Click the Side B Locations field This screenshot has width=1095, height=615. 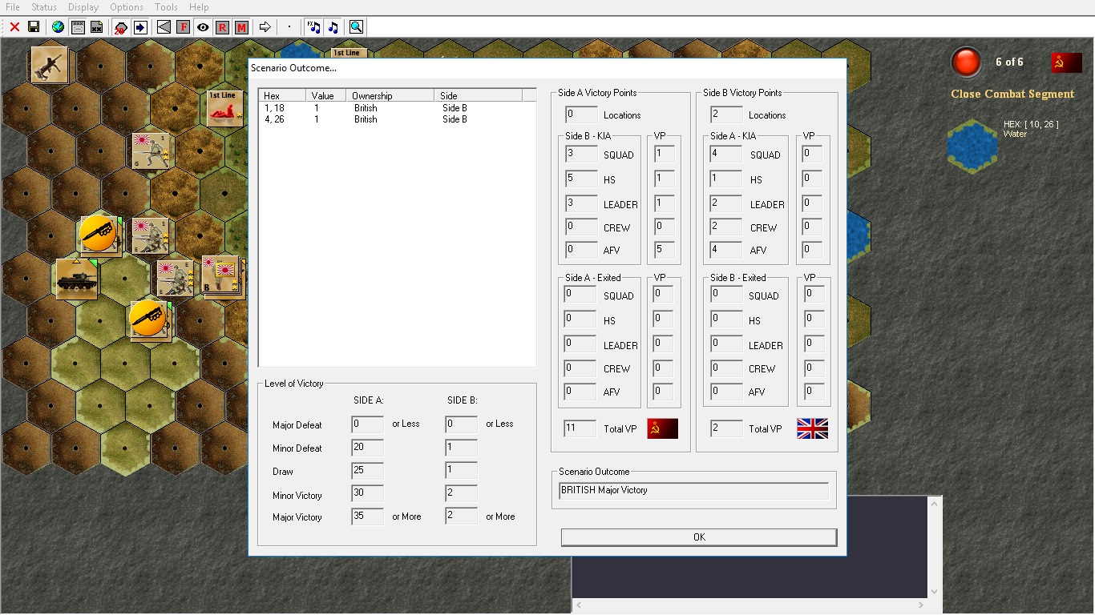pos(726,115)
